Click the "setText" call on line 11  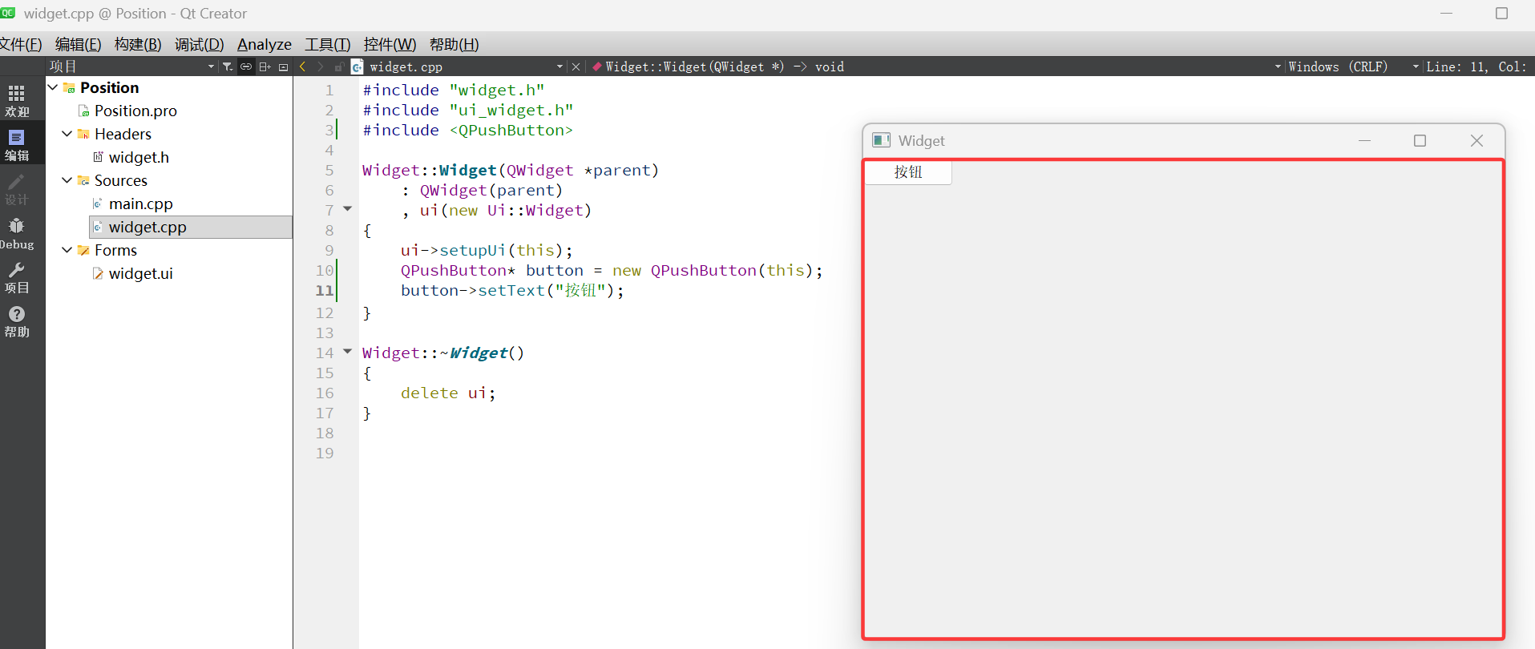(x=511, y=290)
